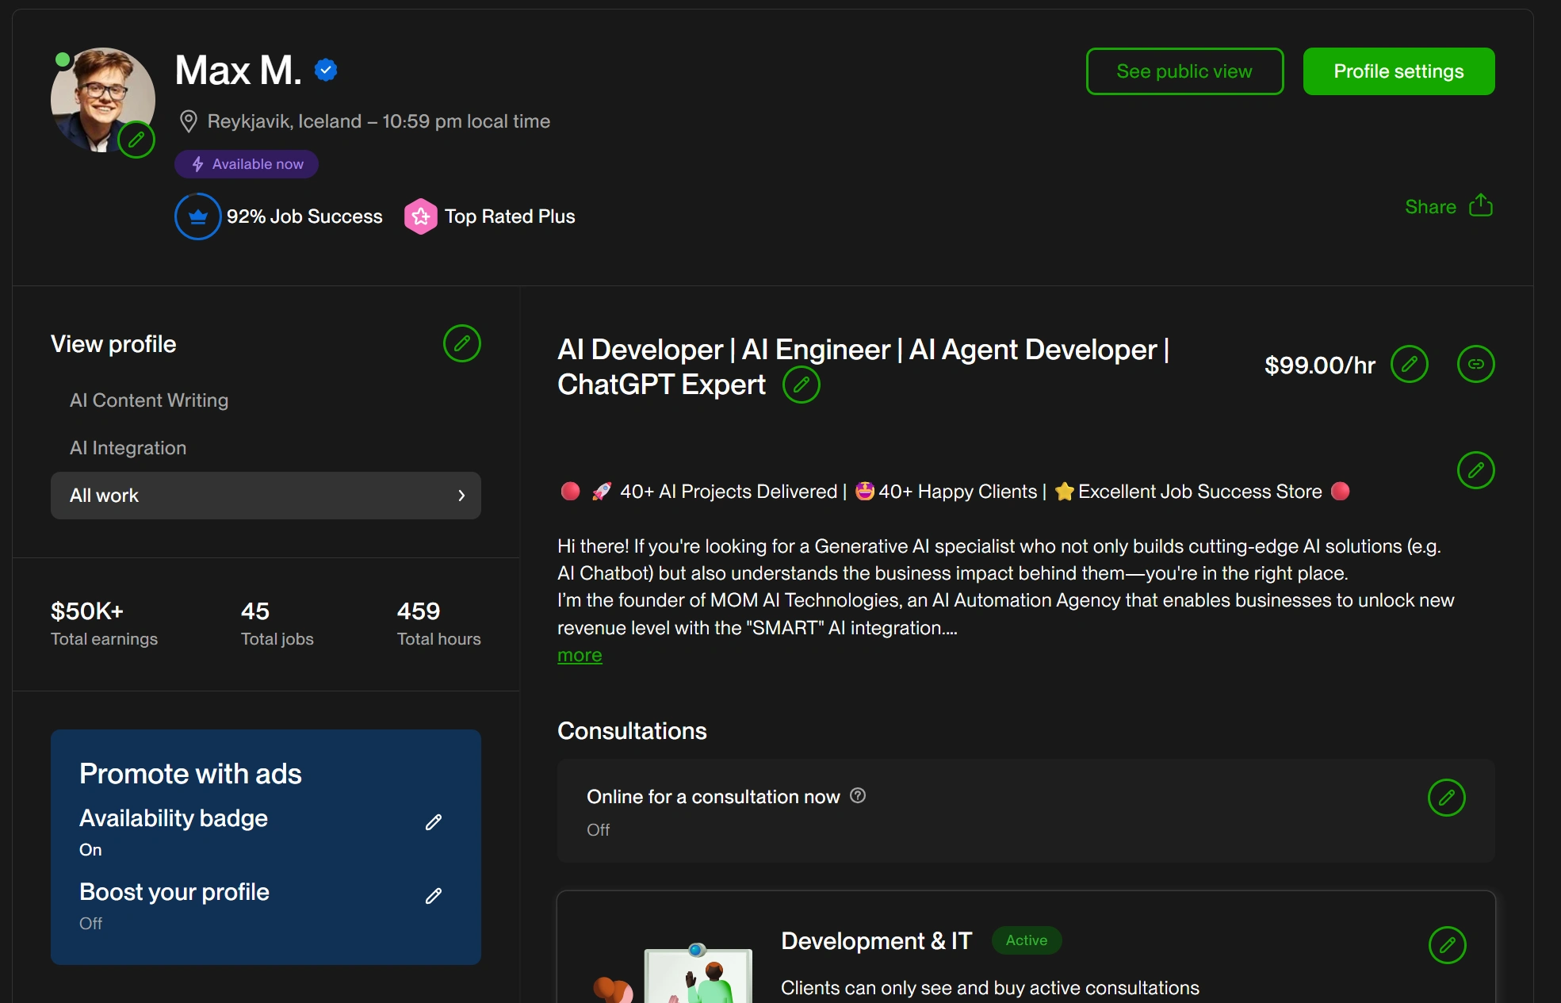
Task: Select AI Content Writing profile
Action: (x=149, y=400)
